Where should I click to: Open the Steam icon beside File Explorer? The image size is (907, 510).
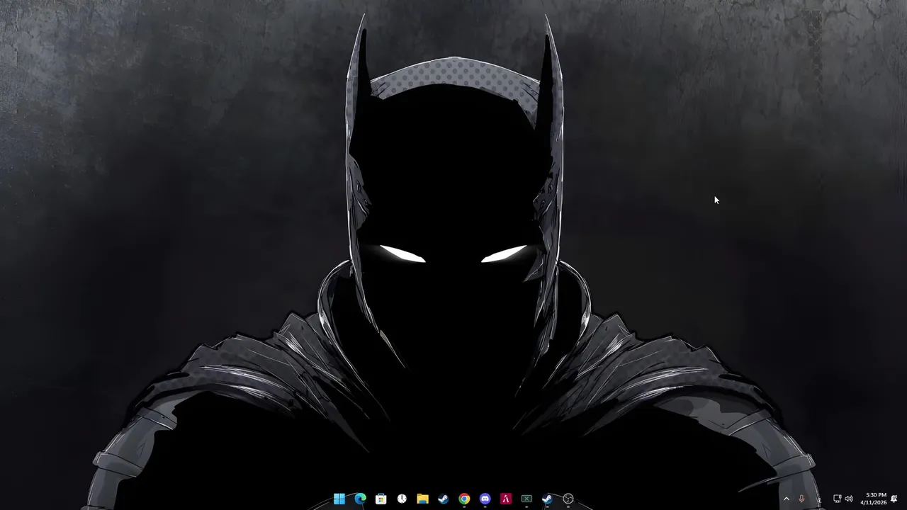443,499
